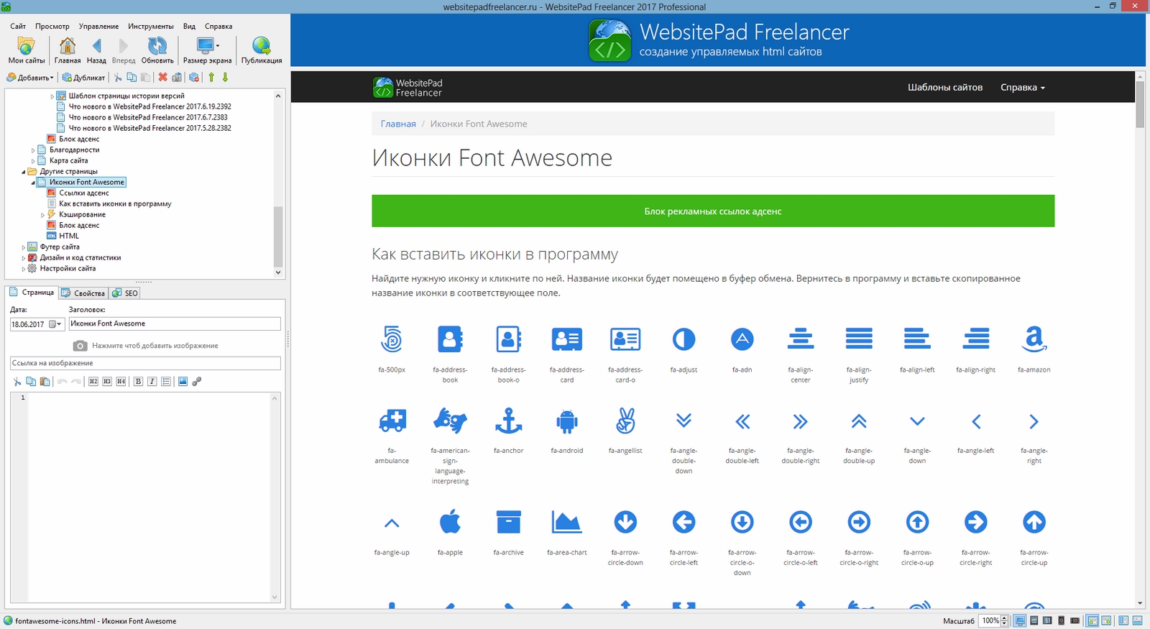Select Ссылки адсенс in the tree

(x=84, y=193)
